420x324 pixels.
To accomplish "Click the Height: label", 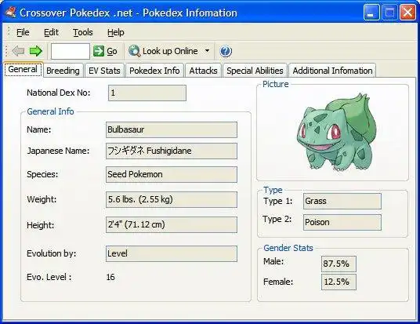I will tap(40, 225).
